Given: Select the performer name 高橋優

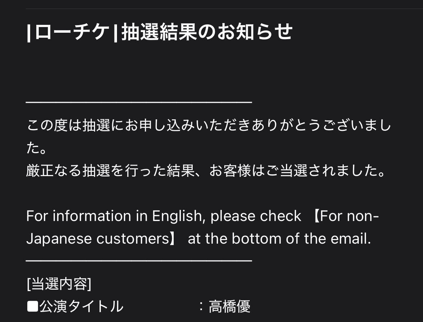Looking at the screenshot, I should [x=230, y=307].
